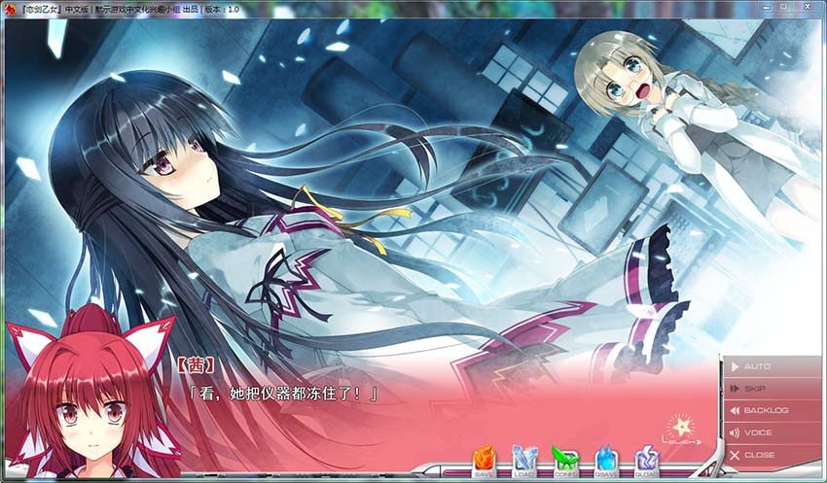Click the flame SAVE icon
The image size is (827, 483).
click(x=485, y=461)
